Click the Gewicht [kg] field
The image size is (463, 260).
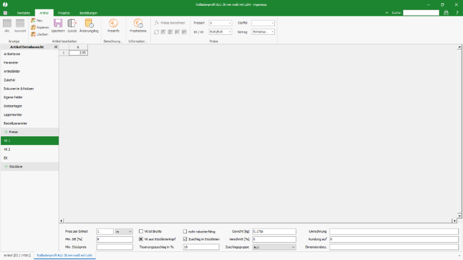(x=274, y=232)
